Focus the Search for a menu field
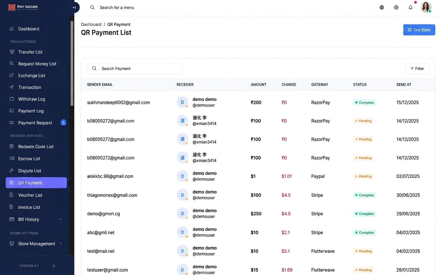 pyautogui.click(x=117, y=7)
